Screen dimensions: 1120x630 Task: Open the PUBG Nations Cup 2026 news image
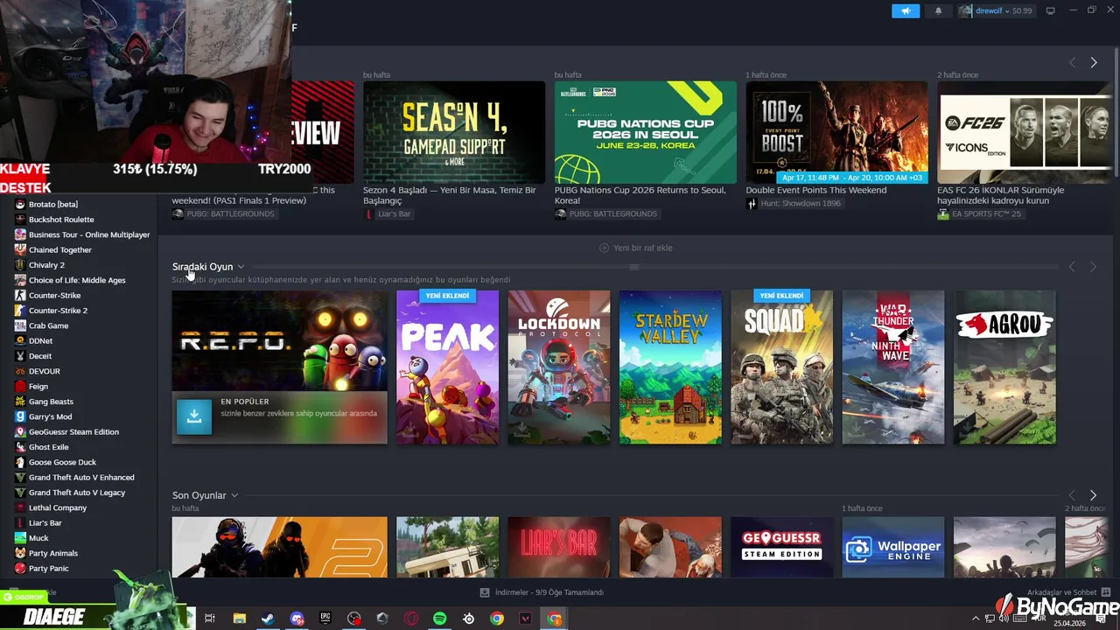click(646, 132)
